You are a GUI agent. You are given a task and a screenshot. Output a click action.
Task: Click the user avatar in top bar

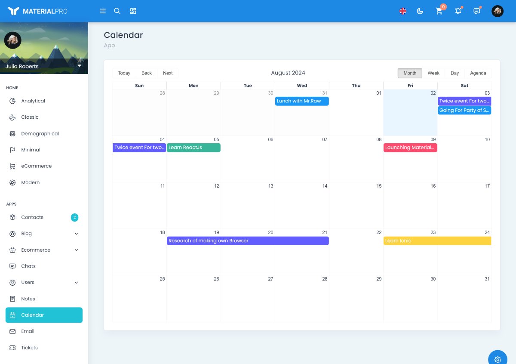click(x=498, y=11)
